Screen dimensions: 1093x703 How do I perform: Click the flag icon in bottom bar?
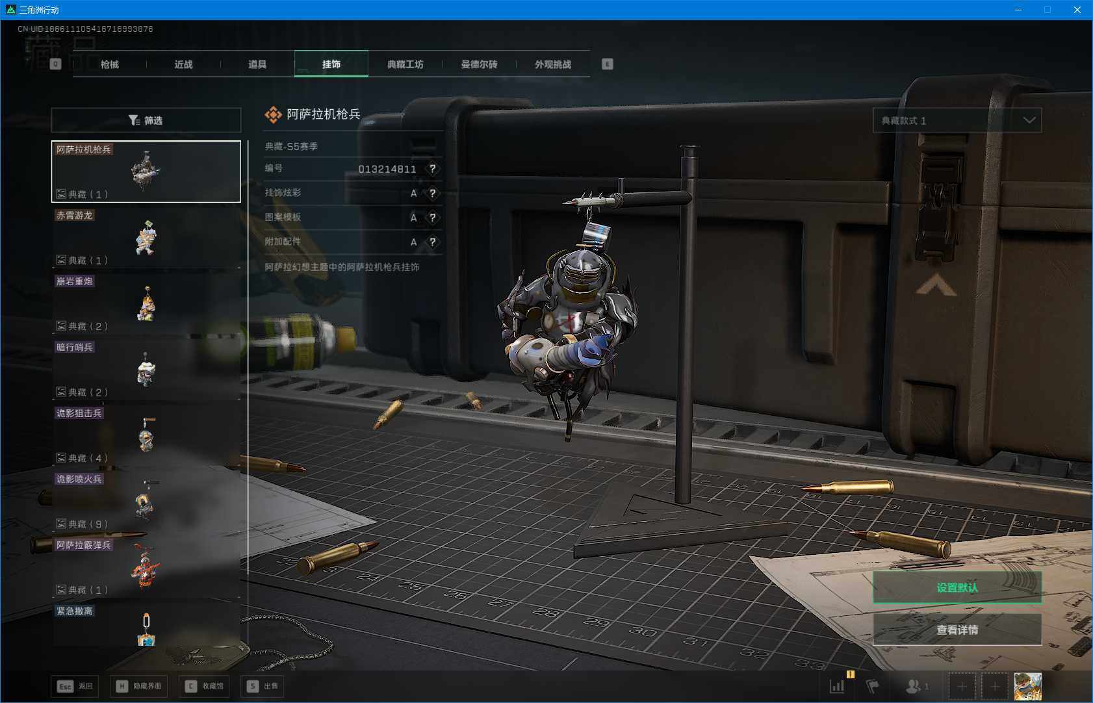coord(872,686)
